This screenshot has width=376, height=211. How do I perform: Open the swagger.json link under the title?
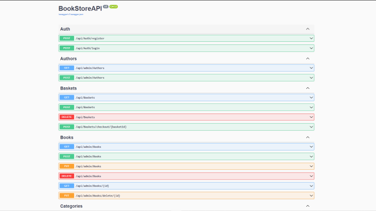pos(71,14)
